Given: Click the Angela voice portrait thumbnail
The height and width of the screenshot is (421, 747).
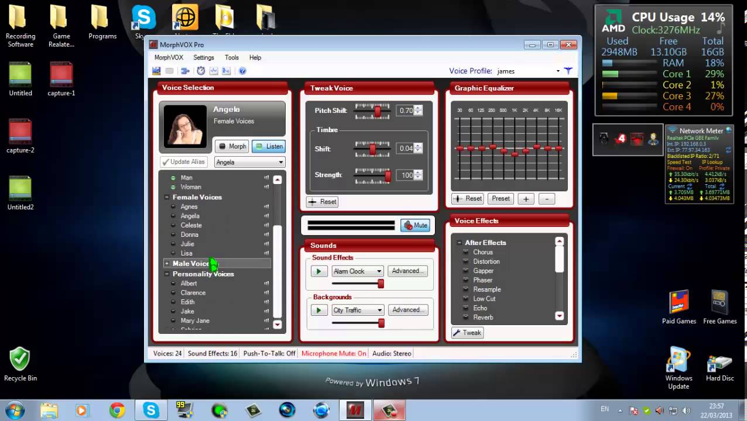Looking at the screenshot, I should pos(185,126).
